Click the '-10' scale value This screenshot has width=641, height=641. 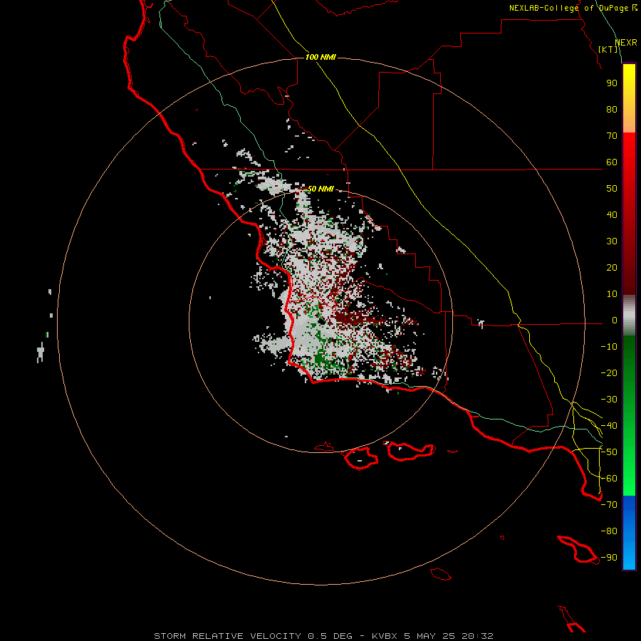609,347
